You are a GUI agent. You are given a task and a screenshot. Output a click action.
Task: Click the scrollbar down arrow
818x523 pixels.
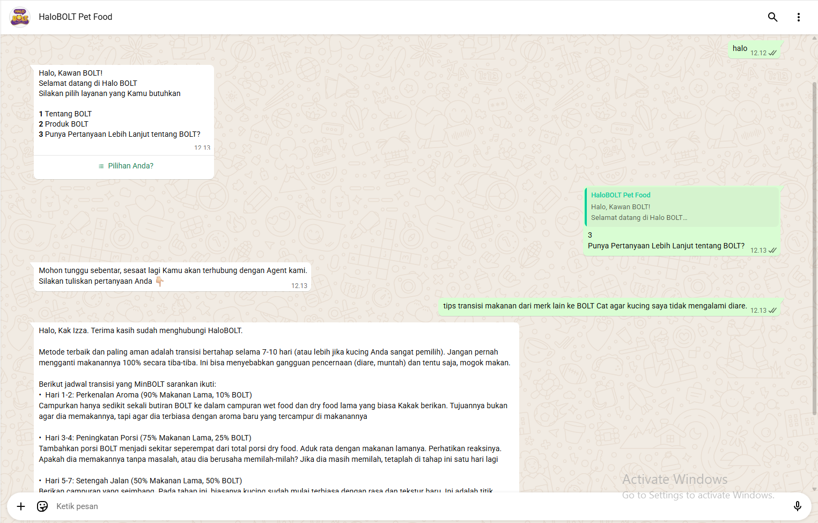814,489
